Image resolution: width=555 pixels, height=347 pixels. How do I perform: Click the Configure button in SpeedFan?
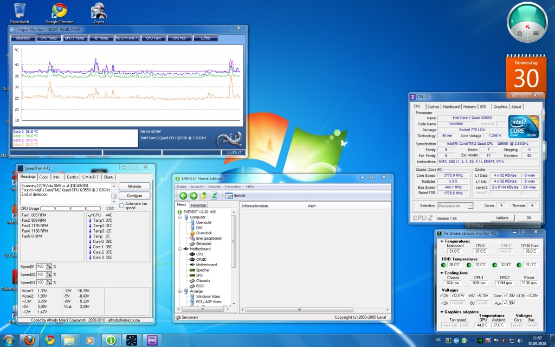point(134,195)
